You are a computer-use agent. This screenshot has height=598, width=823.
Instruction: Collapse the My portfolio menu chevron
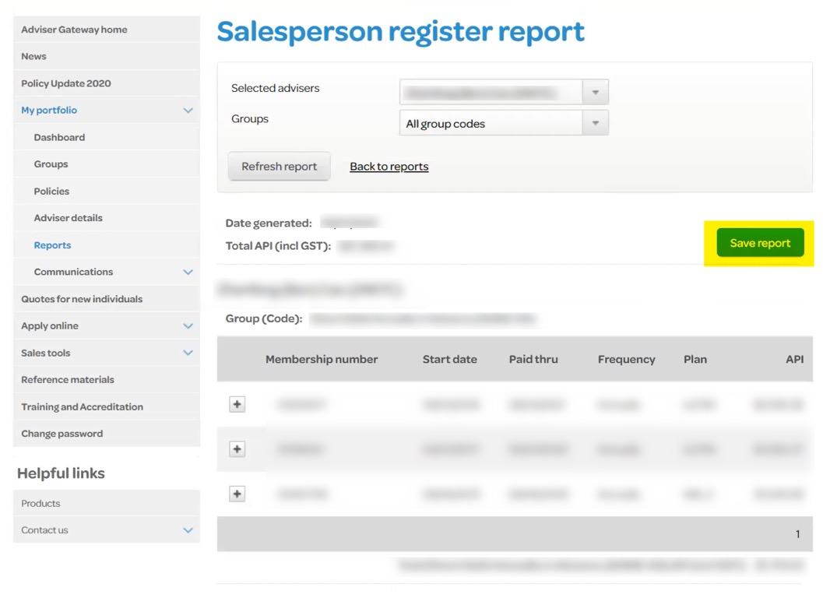188,111
